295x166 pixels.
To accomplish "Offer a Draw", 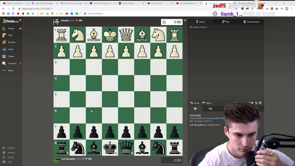I will [x=195, y=103].
